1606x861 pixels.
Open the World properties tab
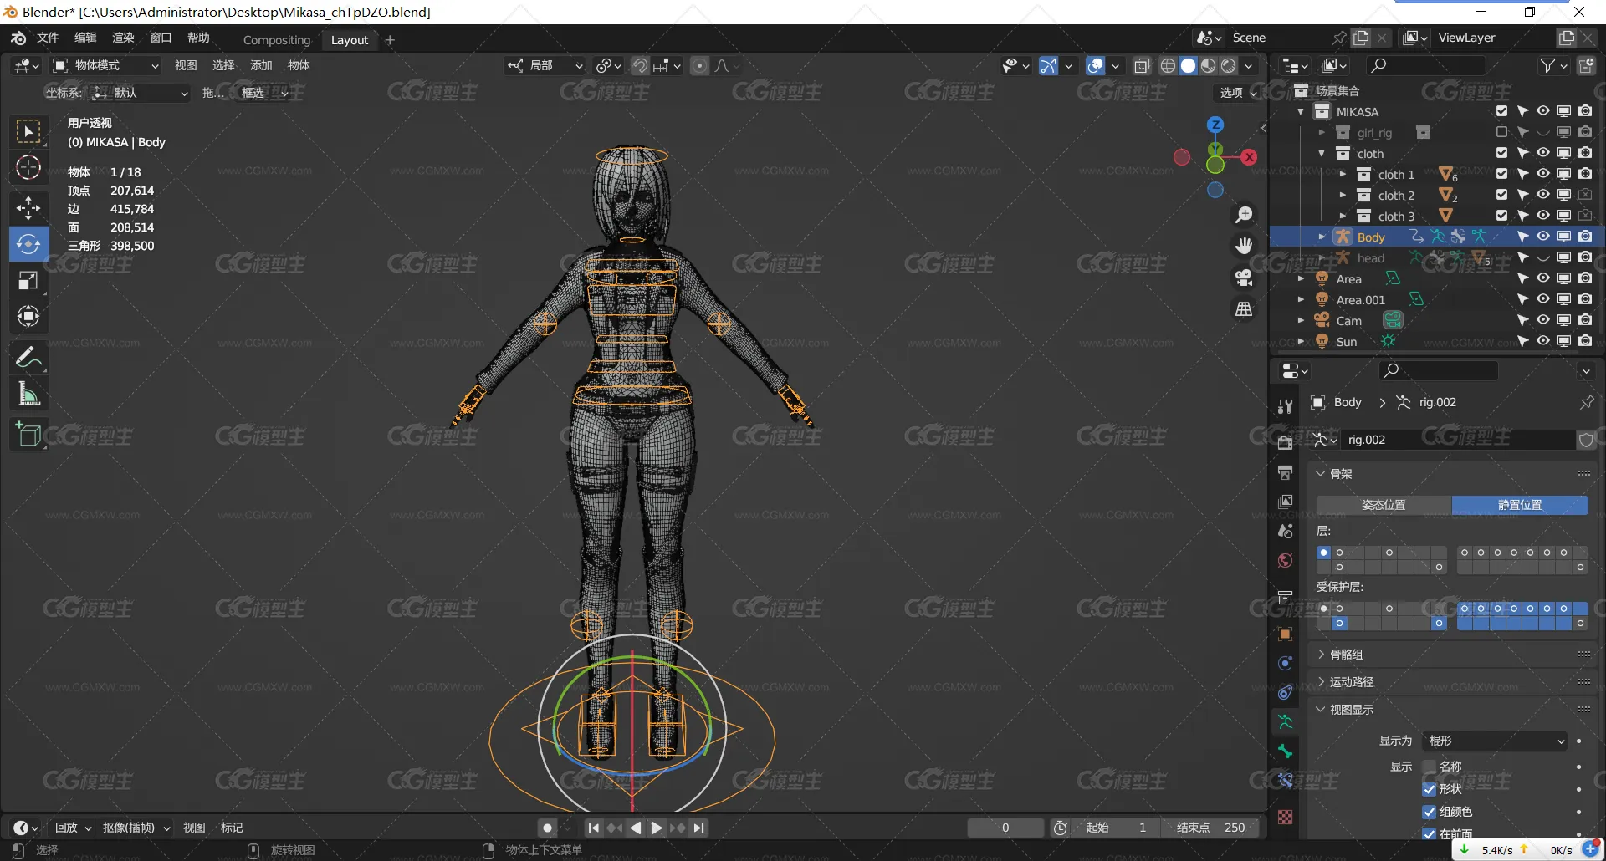pos(1286,560)
